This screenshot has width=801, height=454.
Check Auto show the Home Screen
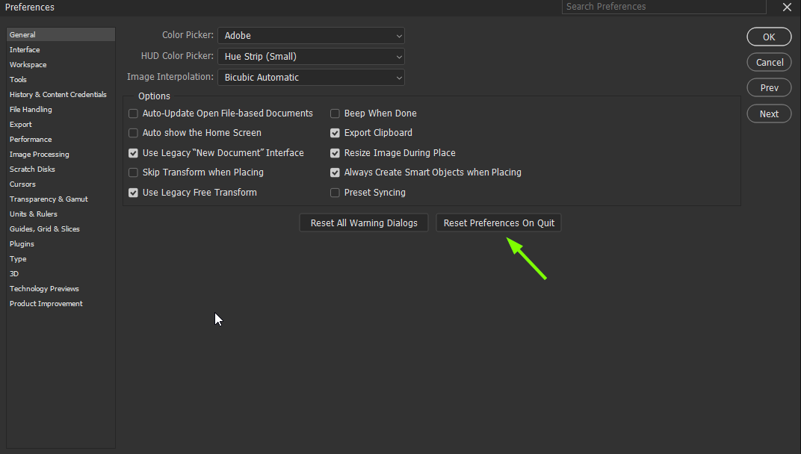click(133, 132)
